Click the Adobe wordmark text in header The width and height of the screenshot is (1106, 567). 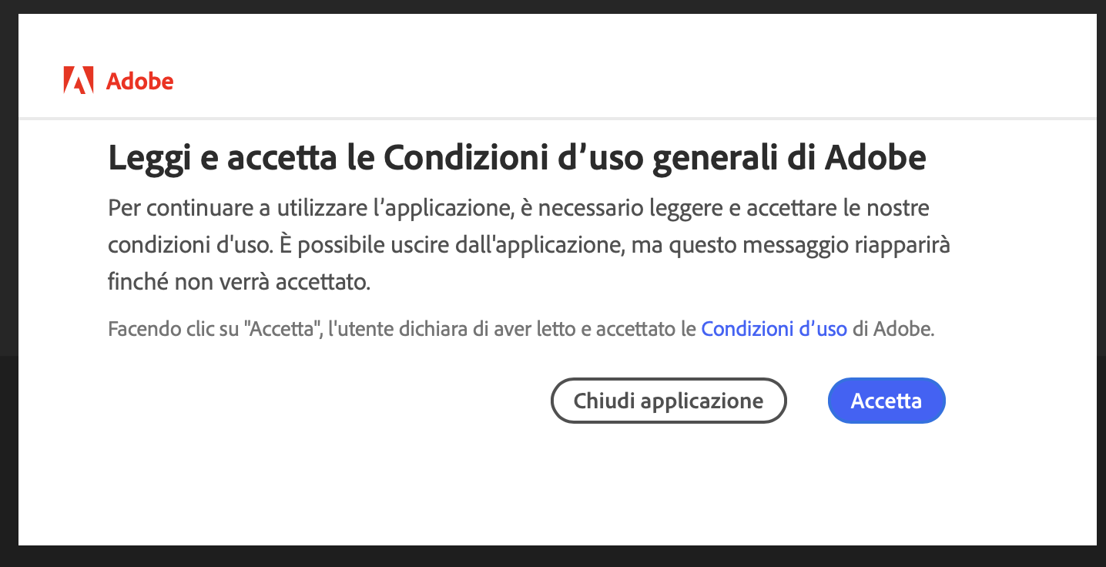139,81
